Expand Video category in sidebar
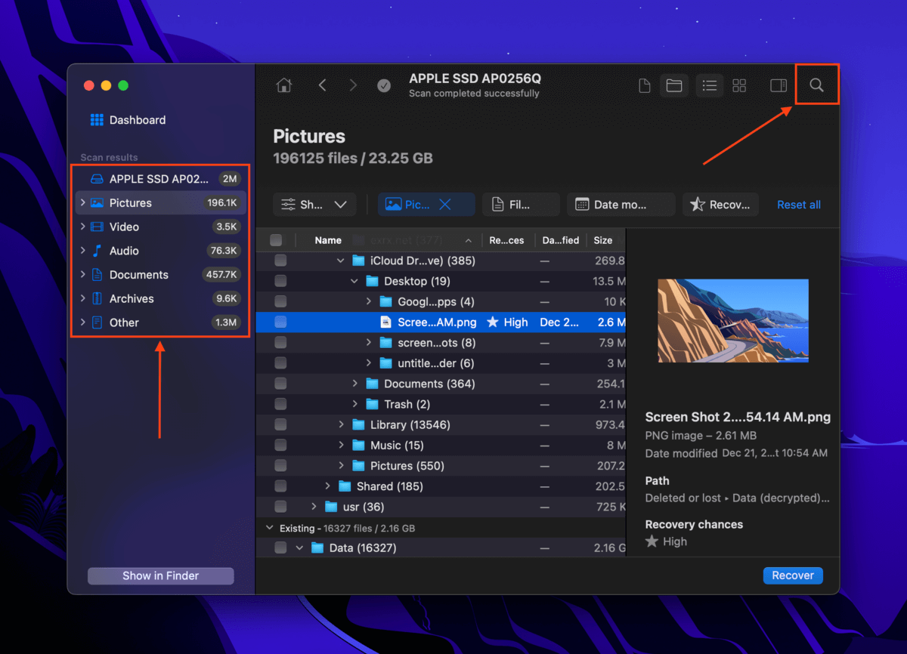907x654 pixels. (82, 227)
